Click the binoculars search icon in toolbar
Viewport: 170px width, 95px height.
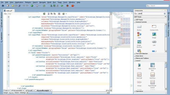click(x=3, y=6)
